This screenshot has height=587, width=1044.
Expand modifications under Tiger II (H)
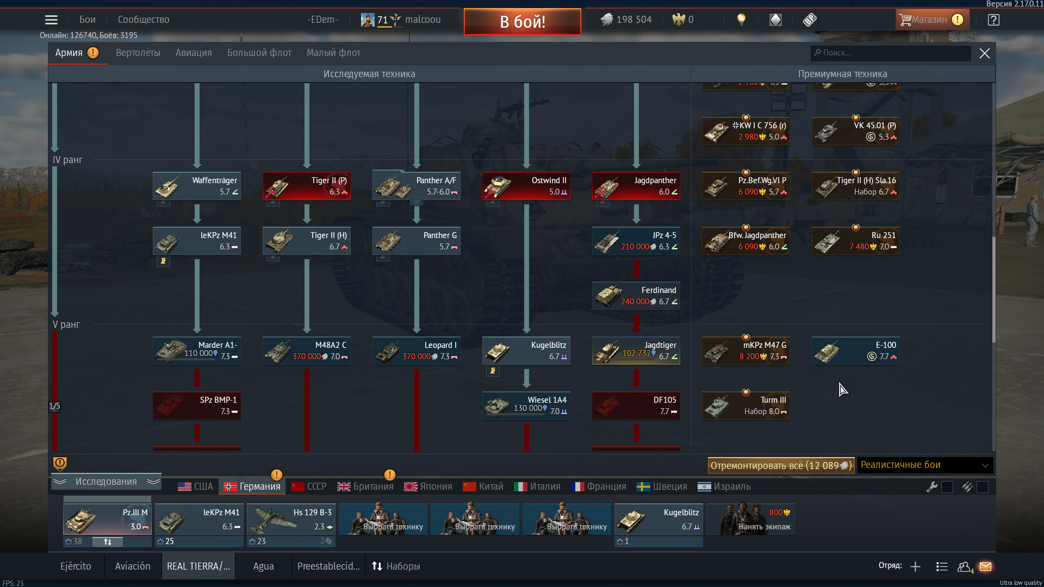click(273, 258)
